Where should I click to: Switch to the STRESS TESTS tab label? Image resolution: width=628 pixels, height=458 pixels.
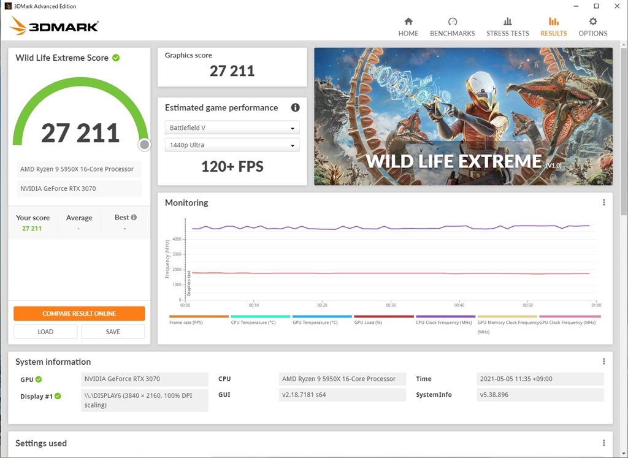click(507, 33)
